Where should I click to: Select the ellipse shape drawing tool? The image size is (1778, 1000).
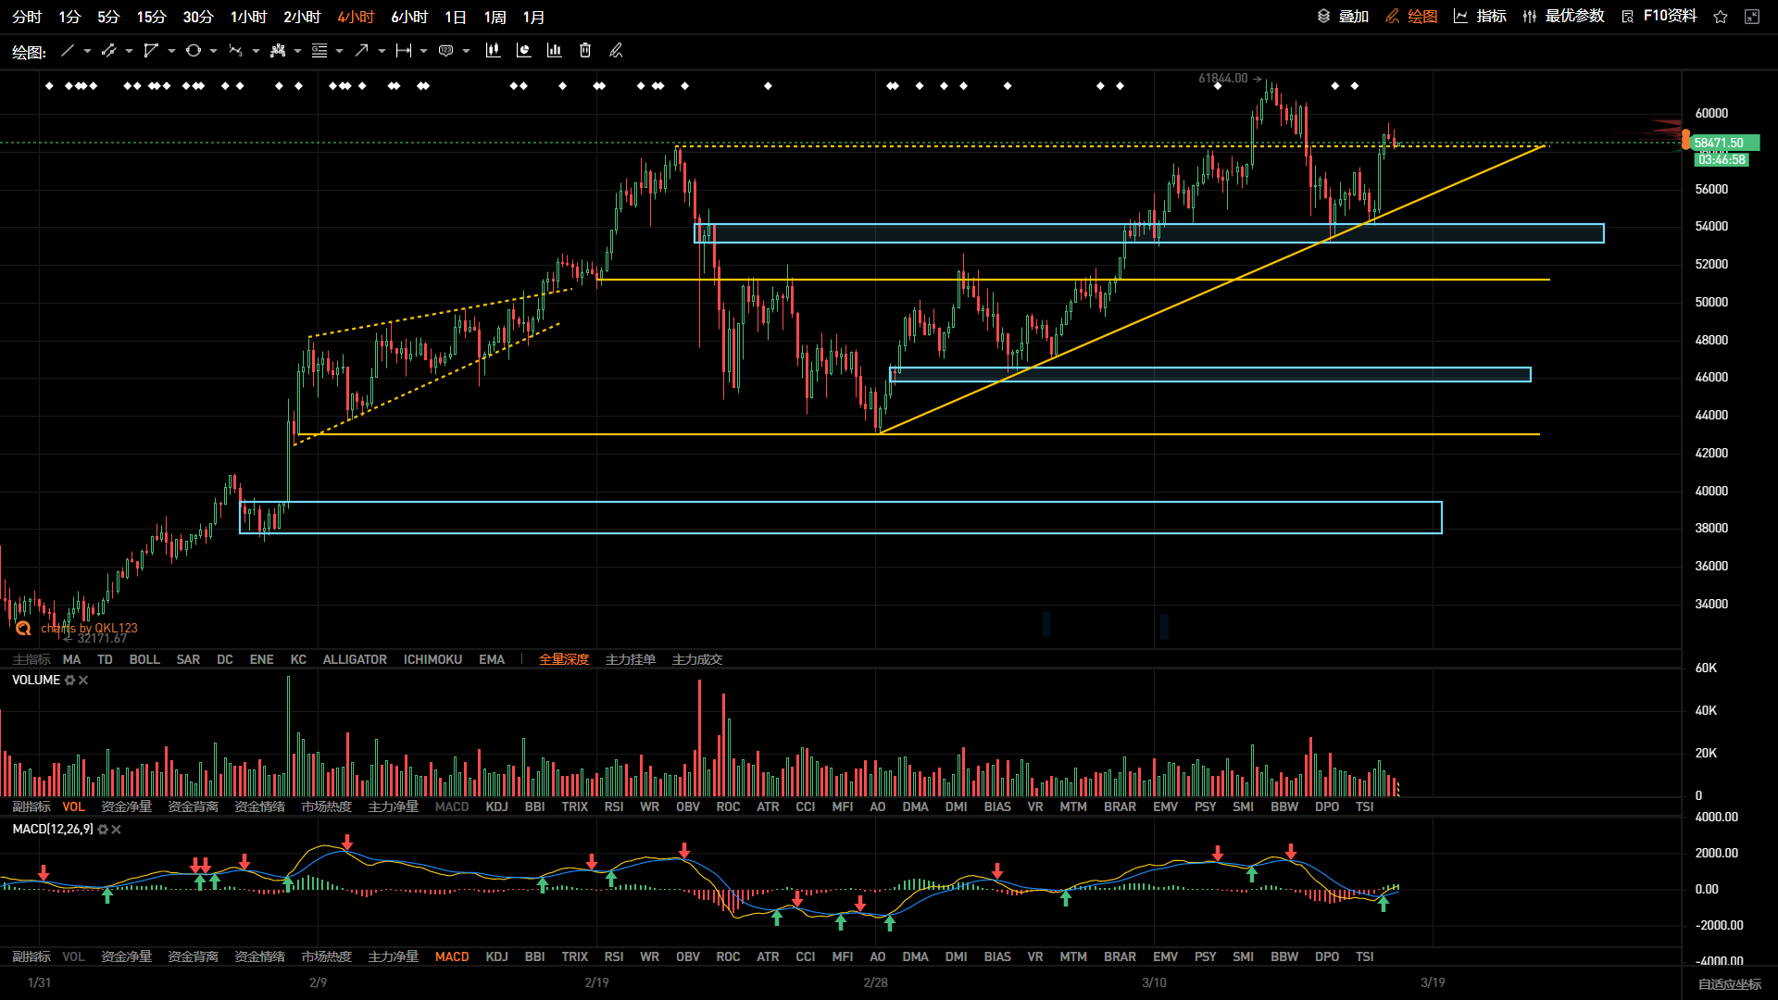(193, 51)
